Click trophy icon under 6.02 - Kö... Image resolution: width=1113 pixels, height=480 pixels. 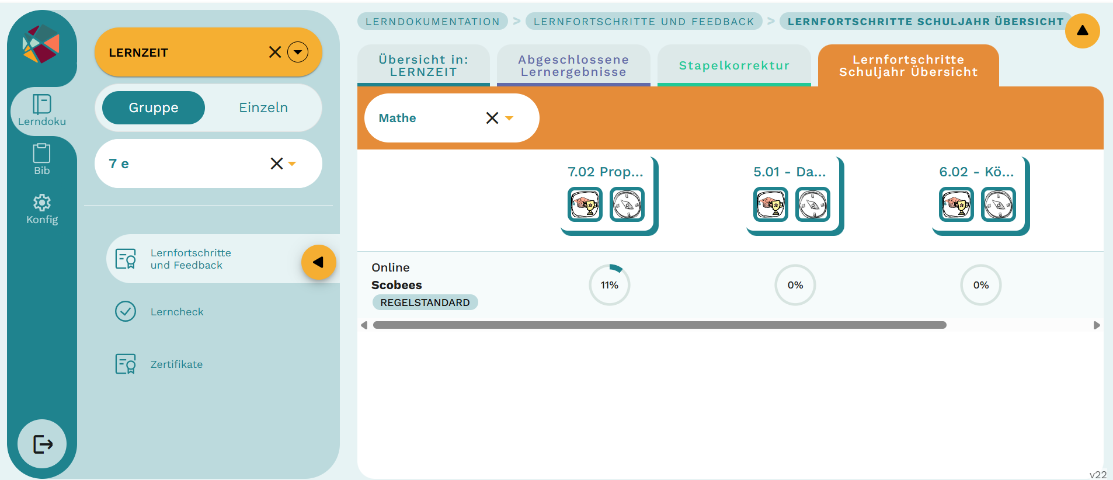[x=957, y=204]
